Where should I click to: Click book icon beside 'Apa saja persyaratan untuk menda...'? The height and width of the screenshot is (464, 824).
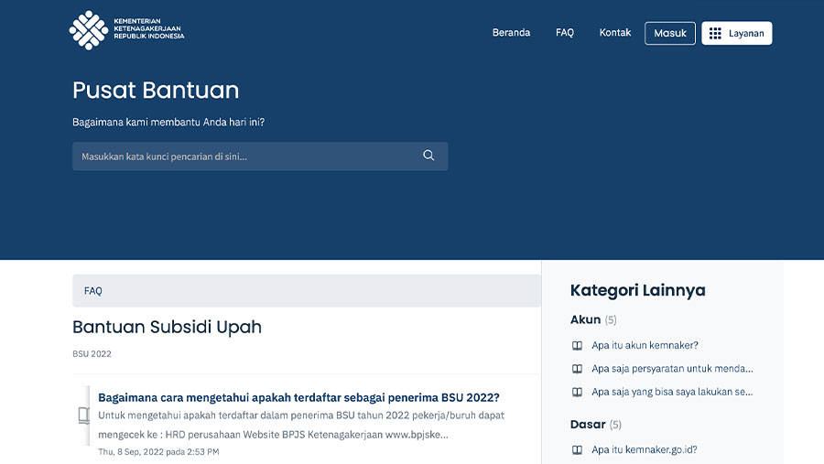point(577,369)
